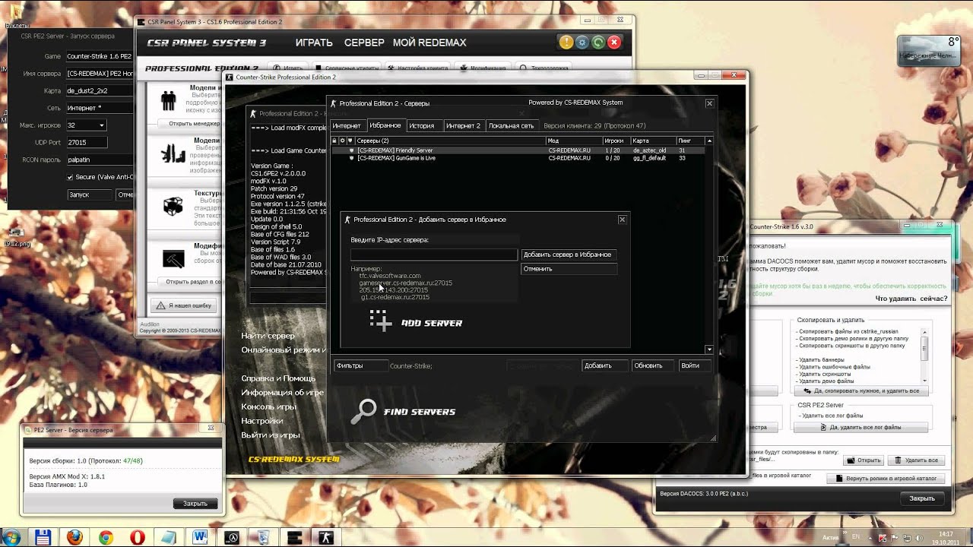Switch to the История tab

point(422,125)
